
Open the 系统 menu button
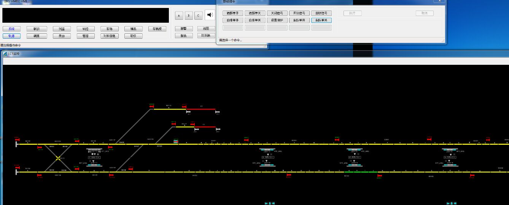11,29
